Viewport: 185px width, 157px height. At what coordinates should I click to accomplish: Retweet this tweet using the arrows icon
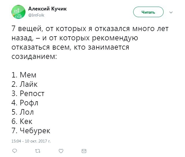coord(37,151)
